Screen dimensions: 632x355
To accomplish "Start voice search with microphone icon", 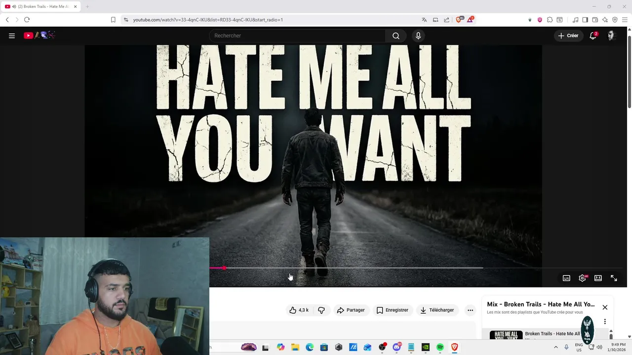I will (x=418, y=35).
